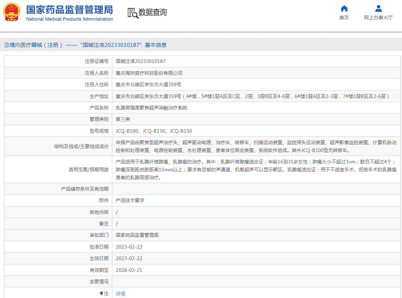The width and height of the screenshot is (402, 298).
Task: Click the 附件 label
Action: (x=104, y=201)
